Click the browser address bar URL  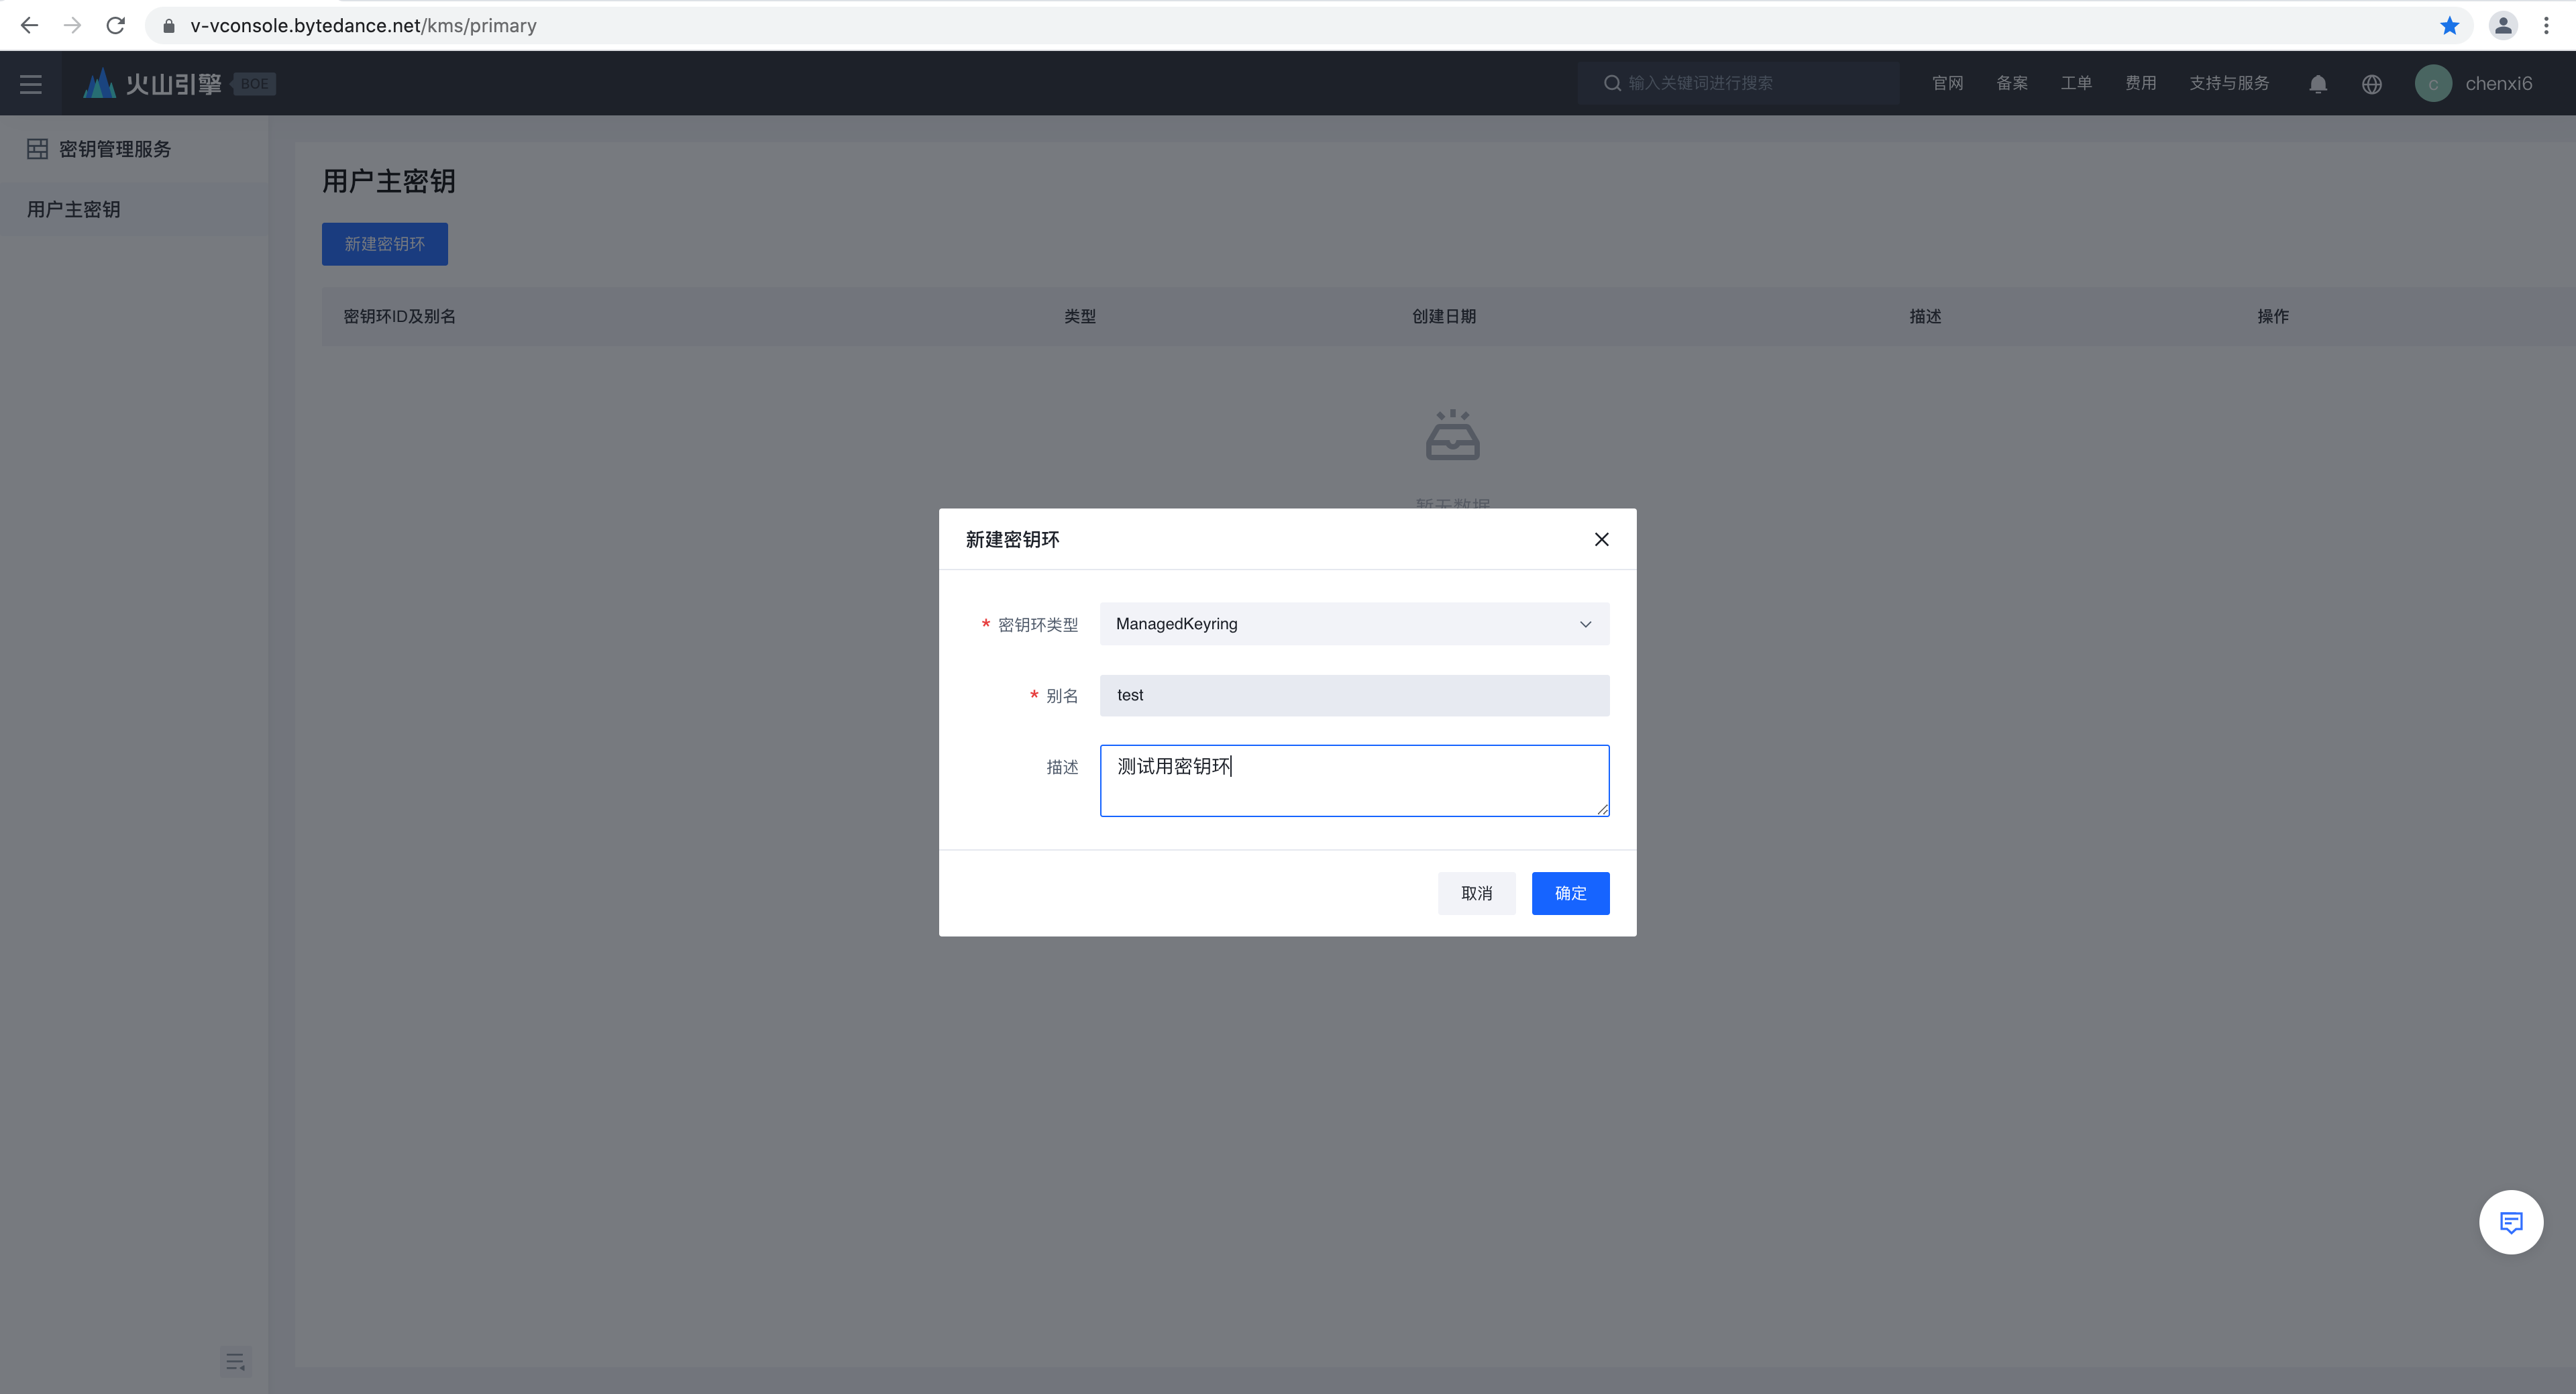[363, 26]
